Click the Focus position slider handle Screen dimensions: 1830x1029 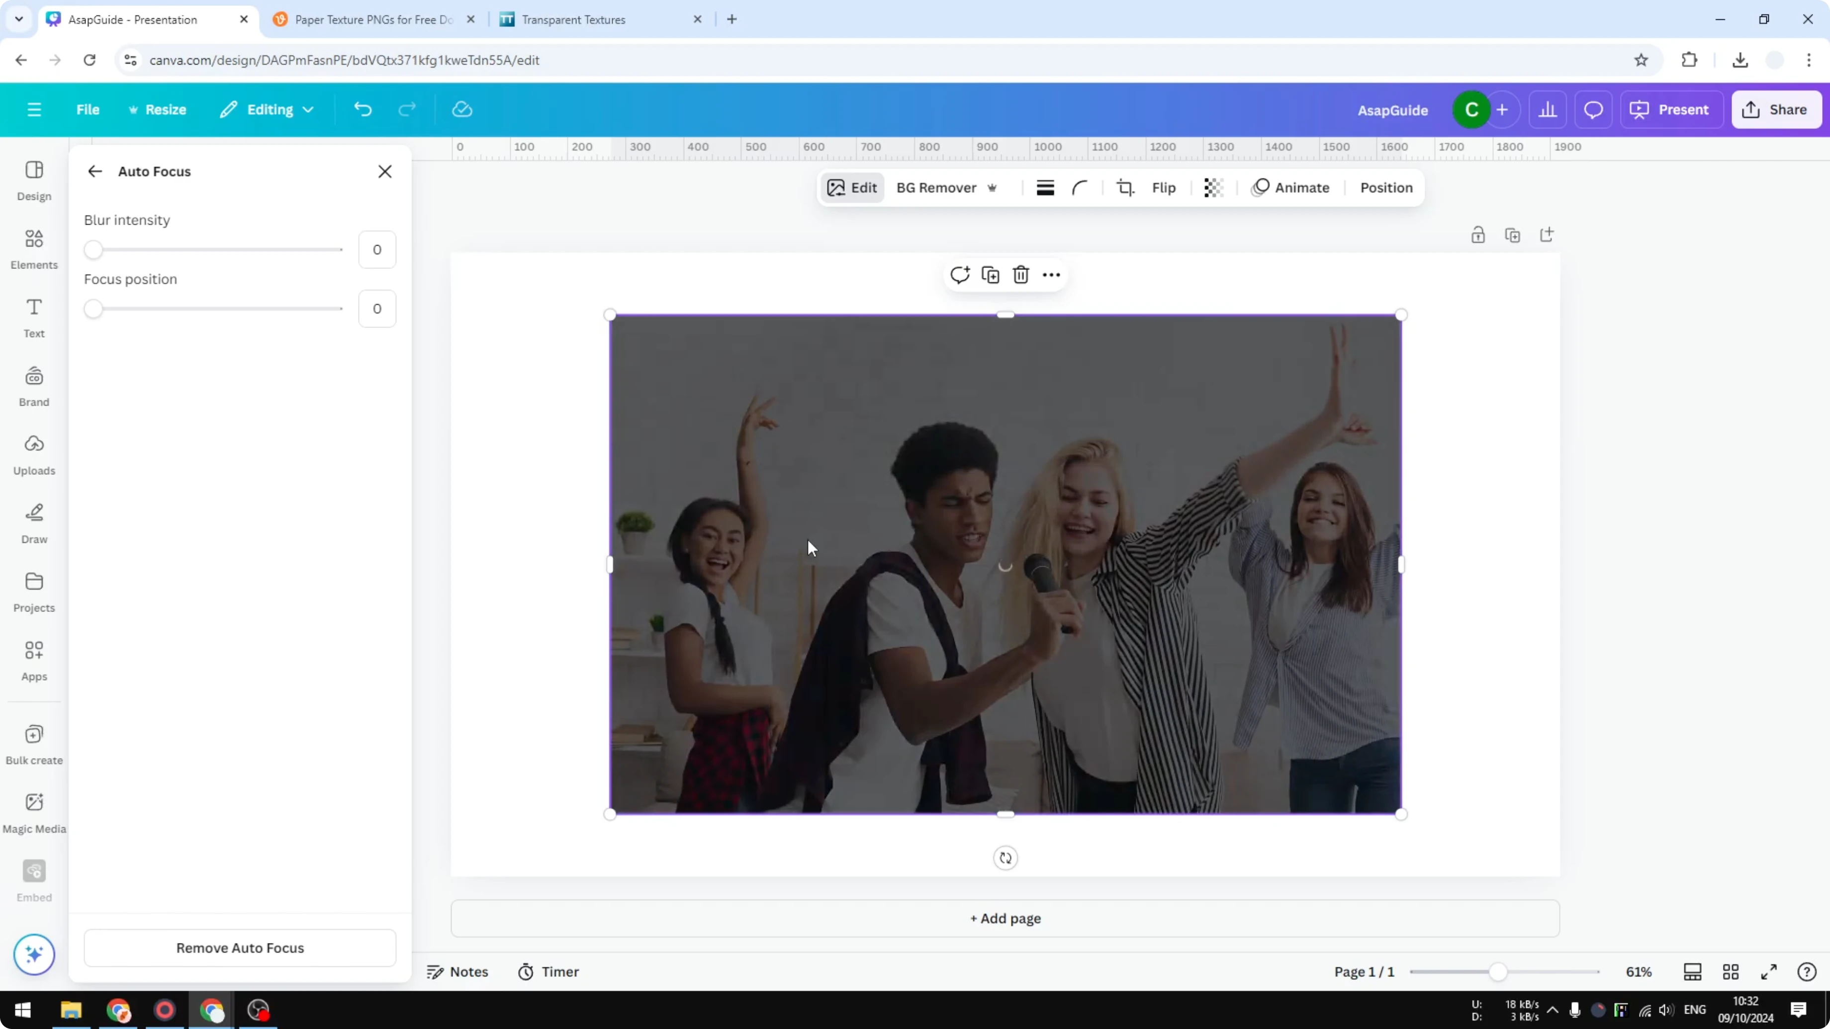[x=93, y=309]
